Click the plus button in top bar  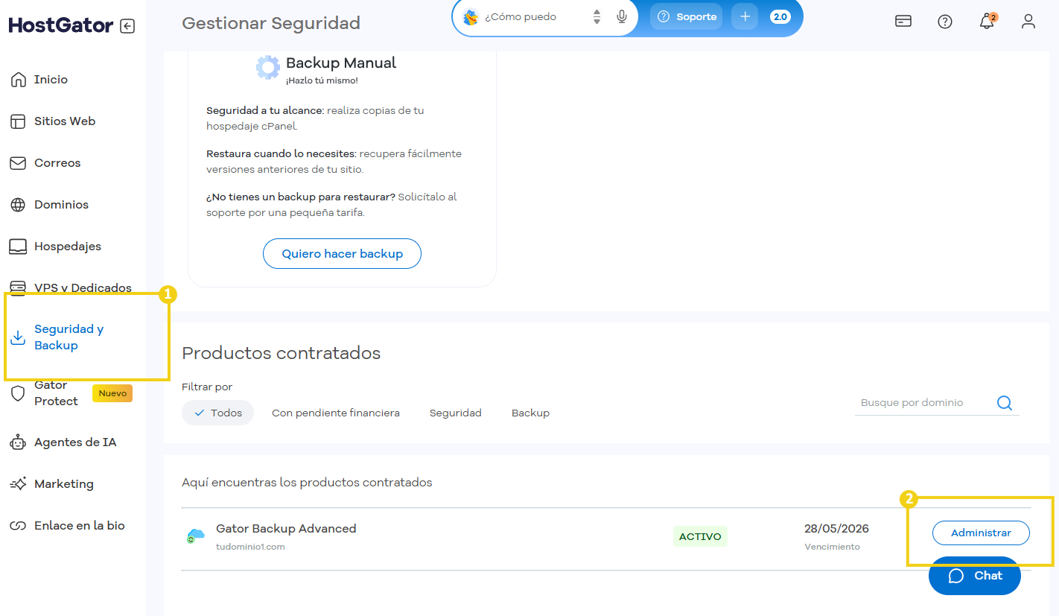(x=745, y=16)
